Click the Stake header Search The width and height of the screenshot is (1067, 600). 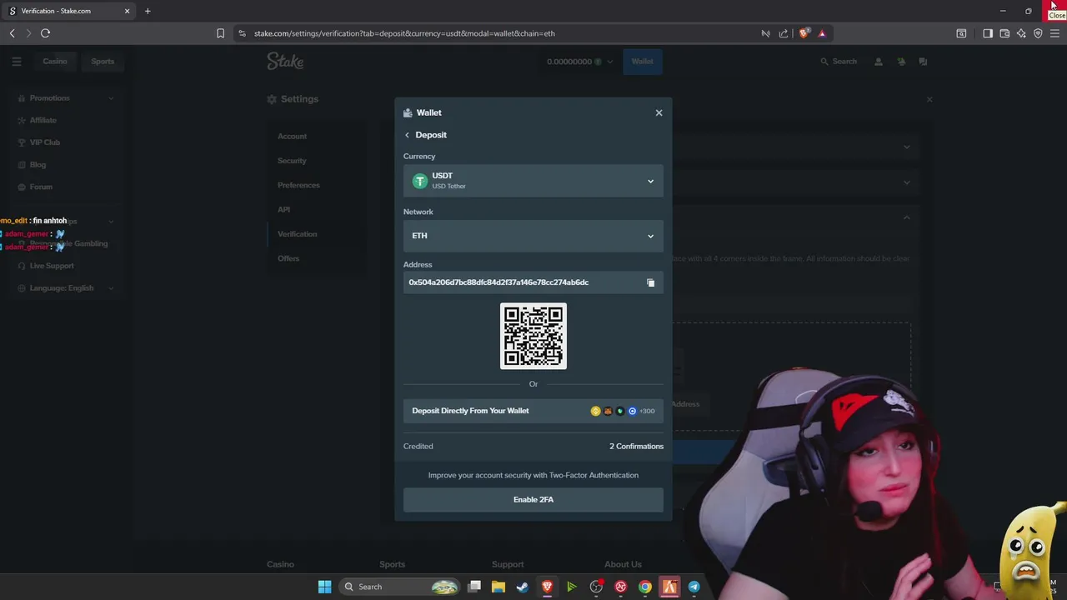(x=839, y=62)
